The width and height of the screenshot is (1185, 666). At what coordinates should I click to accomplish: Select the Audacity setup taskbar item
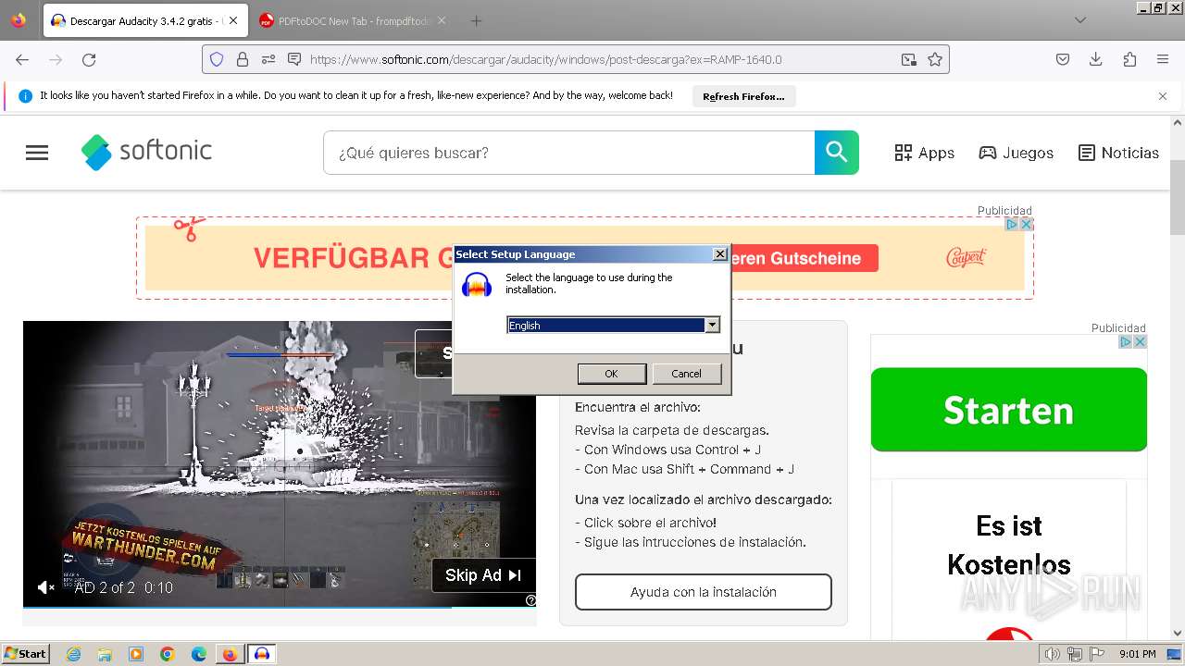[262, 654]
